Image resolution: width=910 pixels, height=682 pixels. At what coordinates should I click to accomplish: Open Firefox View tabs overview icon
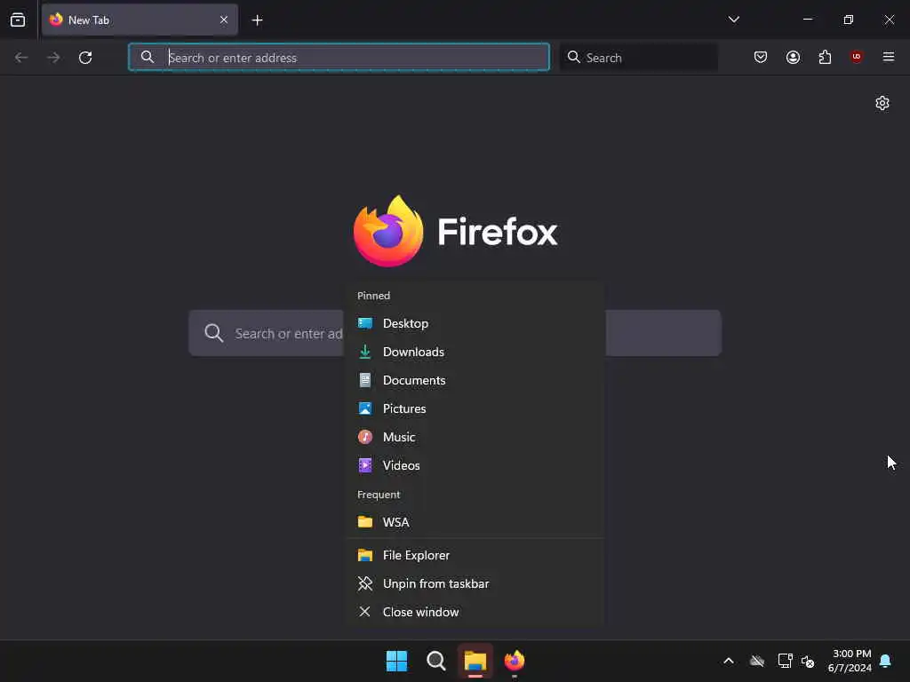(x=18, y=20)
